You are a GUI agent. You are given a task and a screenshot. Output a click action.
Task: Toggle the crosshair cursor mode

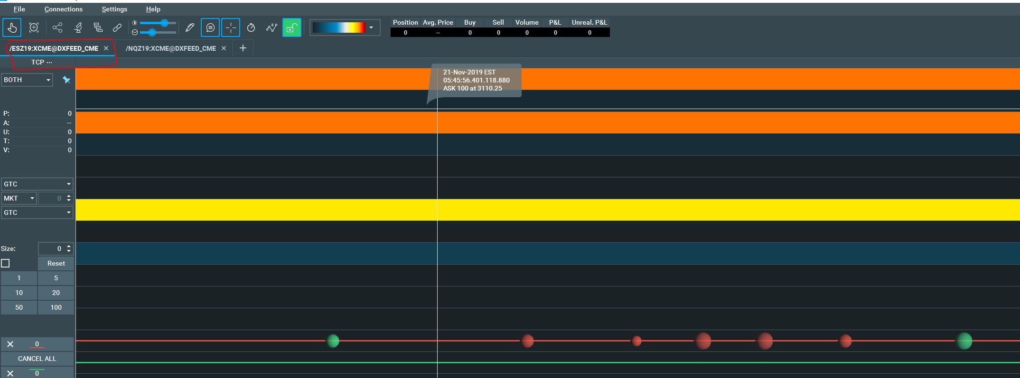[231, 28]
